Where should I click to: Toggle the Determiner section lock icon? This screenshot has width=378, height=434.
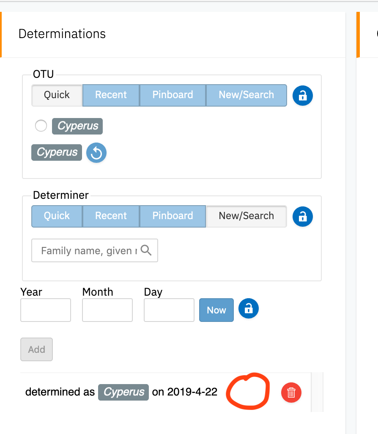(302, 217)
